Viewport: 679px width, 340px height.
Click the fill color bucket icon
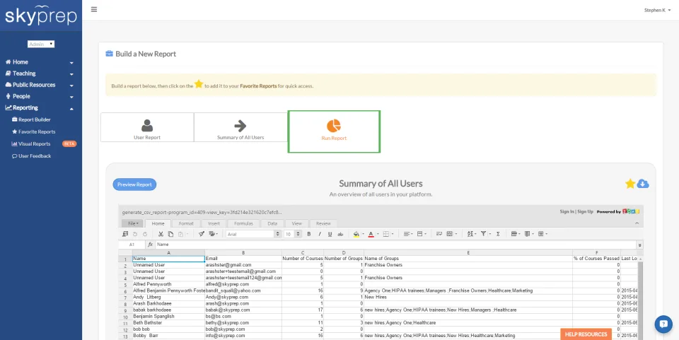coord(356,234)
